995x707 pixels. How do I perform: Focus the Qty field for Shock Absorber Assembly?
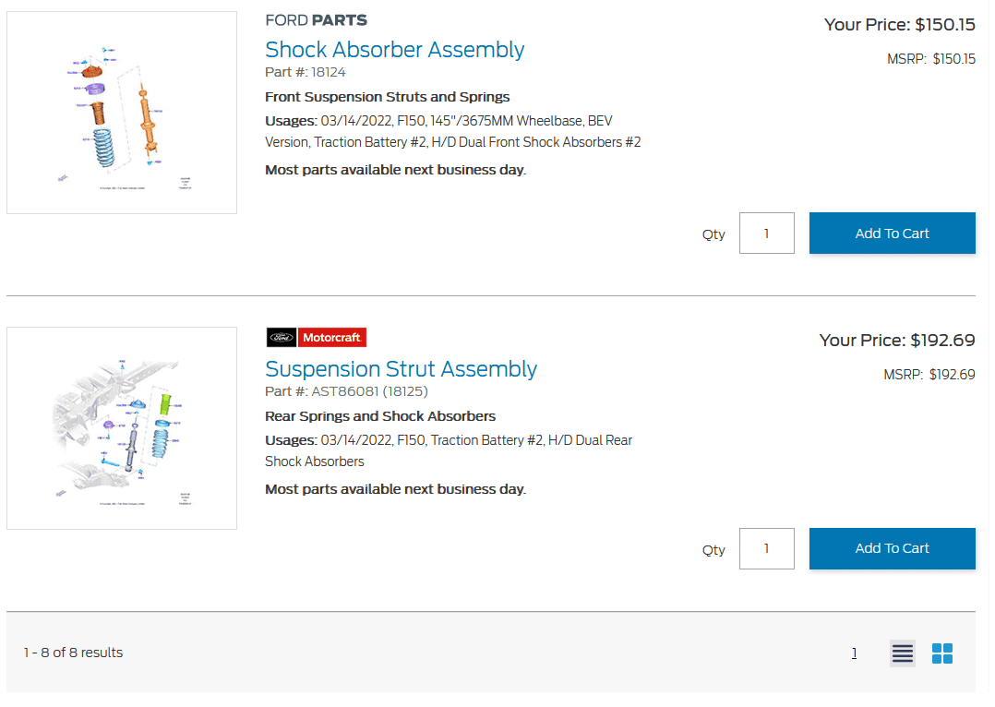(x=766, y=234)
